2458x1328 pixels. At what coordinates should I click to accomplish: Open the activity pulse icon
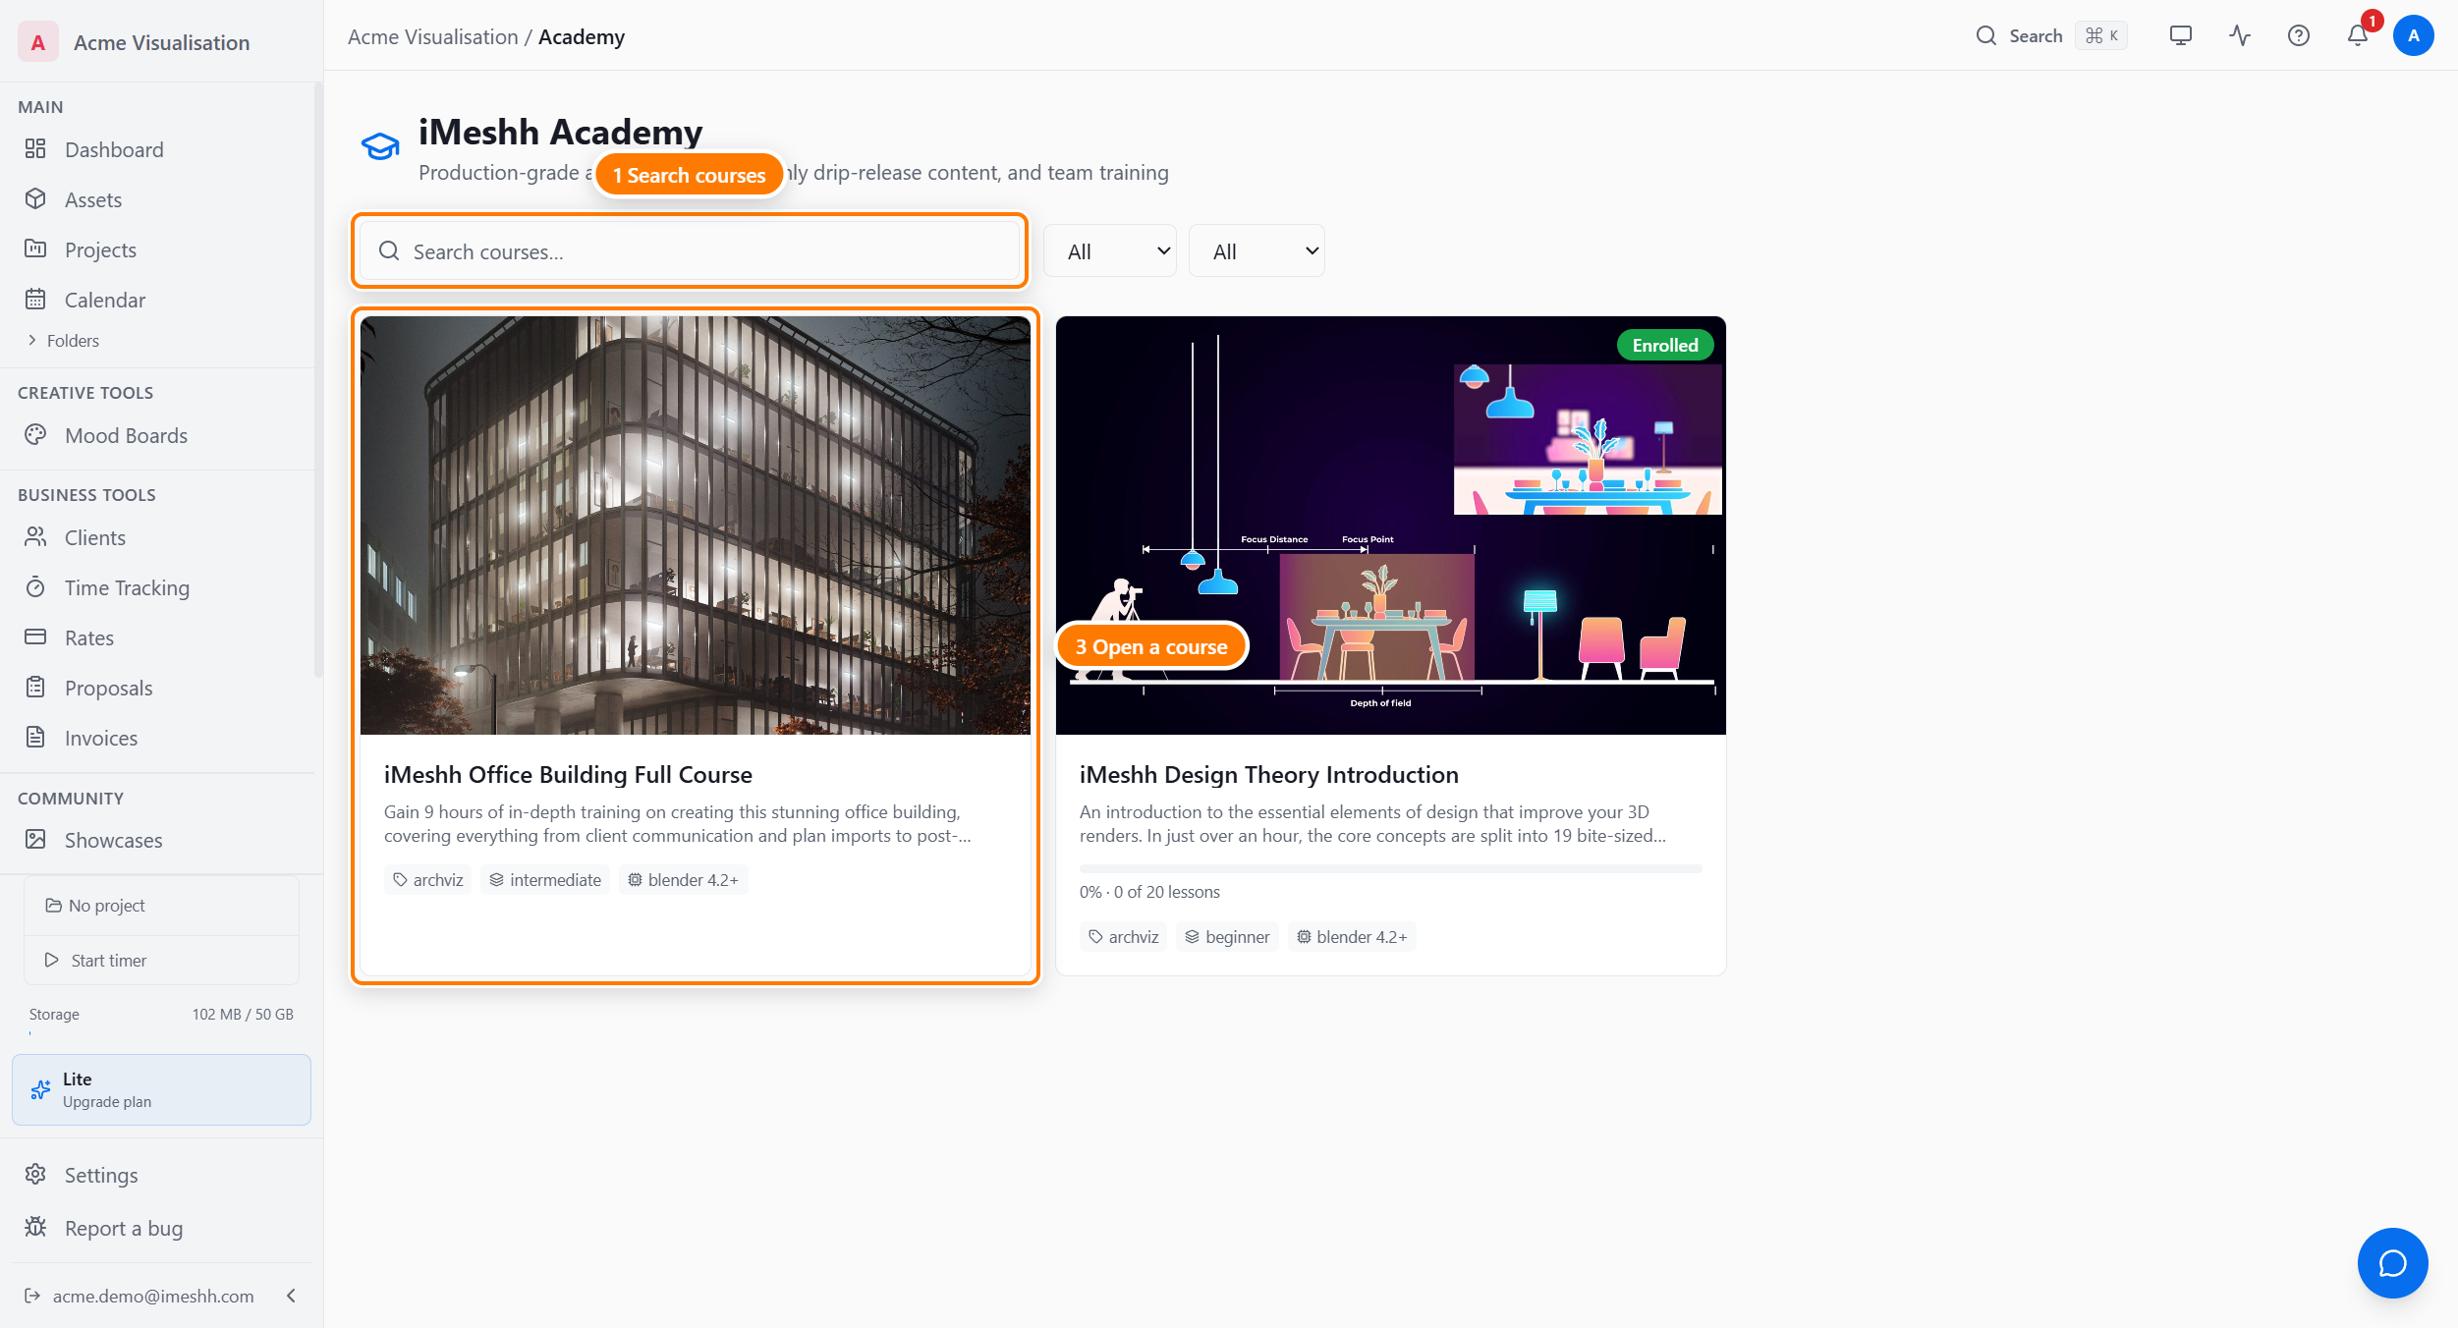(x=2240, y=36)
